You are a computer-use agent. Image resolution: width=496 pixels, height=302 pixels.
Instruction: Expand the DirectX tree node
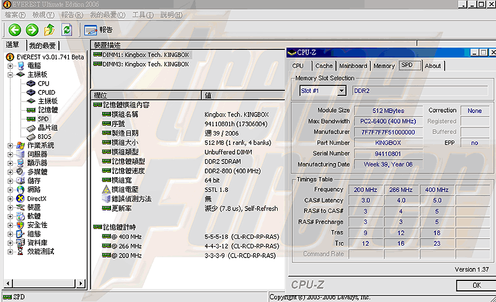[x=10, y=199]
